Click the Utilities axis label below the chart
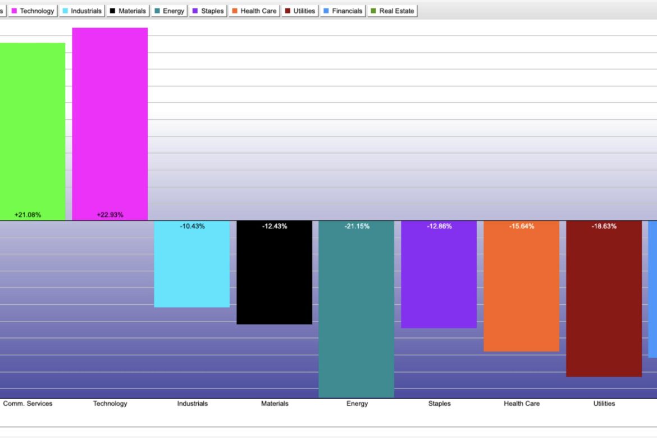This screenshot has width=657, height=438. click(x=604, y=404)
